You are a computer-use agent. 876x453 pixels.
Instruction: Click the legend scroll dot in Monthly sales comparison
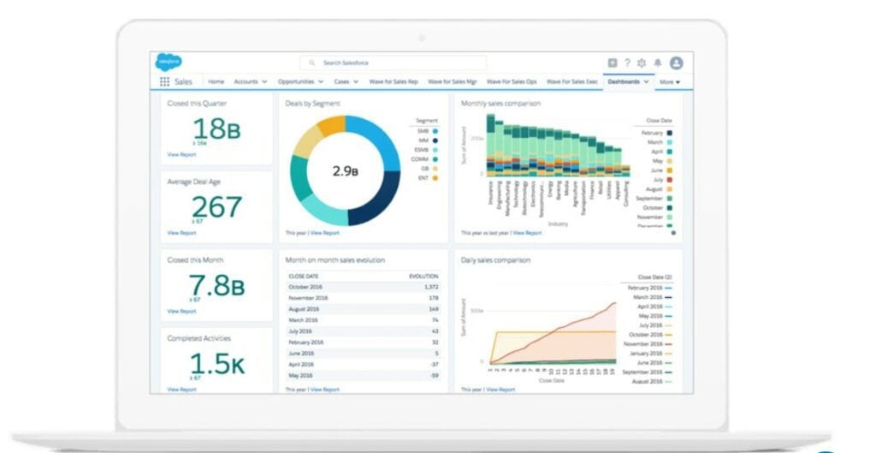point(673,233)
